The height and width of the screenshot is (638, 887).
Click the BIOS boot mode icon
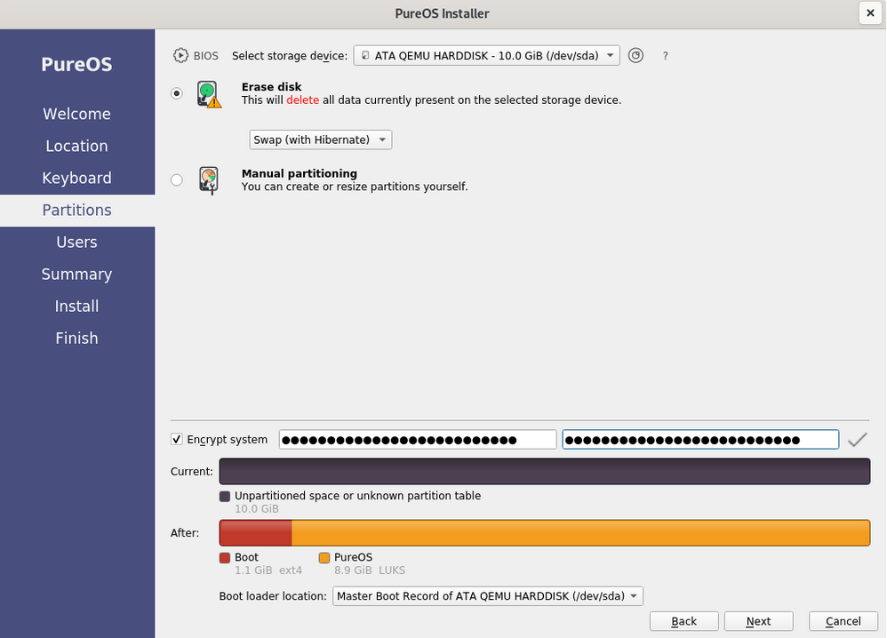pyautogui.click(x=180, y=55)
